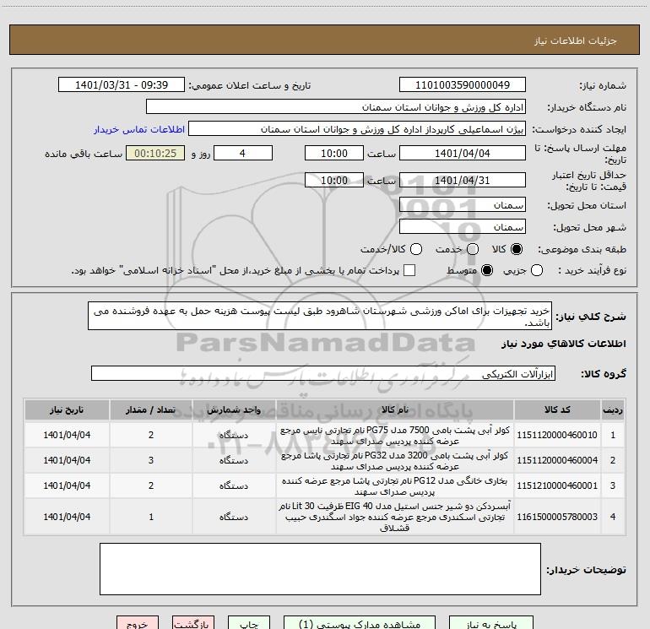The width and height of the screenshot is (650, 629).
Task: Click the مشاهده مدارک پیوستی (1) button
Action: point(360,623)
